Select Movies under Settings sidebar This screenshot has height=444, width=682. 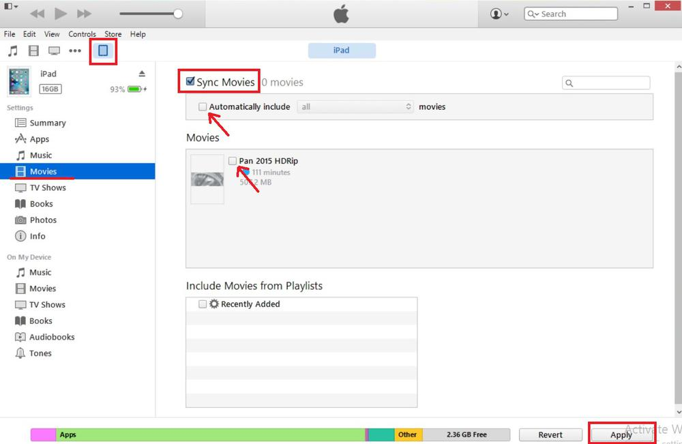(78, 171)
